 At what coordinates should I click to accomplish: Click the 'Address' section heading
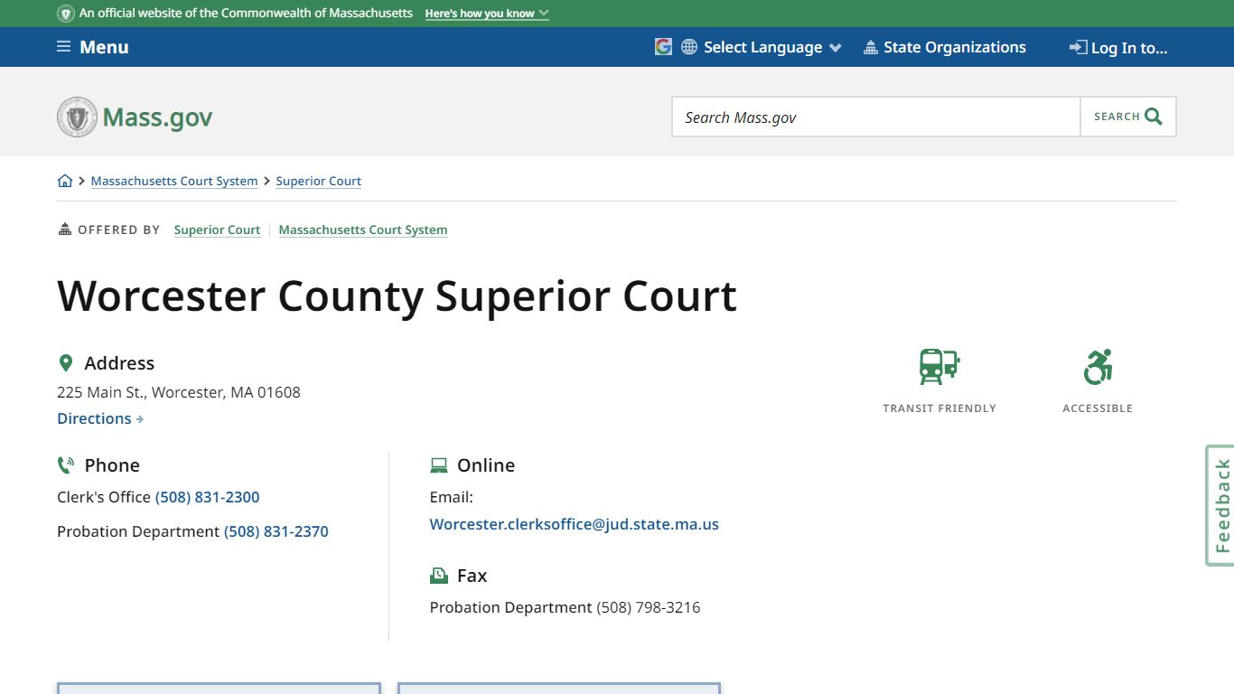(119, 363)
